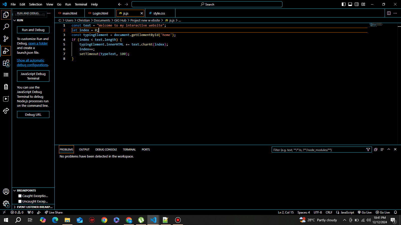Click the Run and Debug button
The height and width of the screenshot is (225, 401).
pyautogui.click(x=33, y=30)
